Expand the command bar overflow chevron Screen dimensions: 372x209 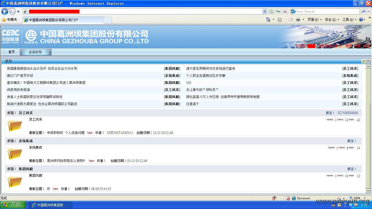tap(370, 18)
